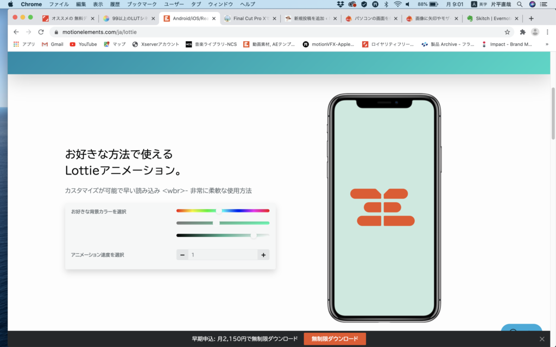Decrease animation speed with the minus button

(x=182, y=255)
